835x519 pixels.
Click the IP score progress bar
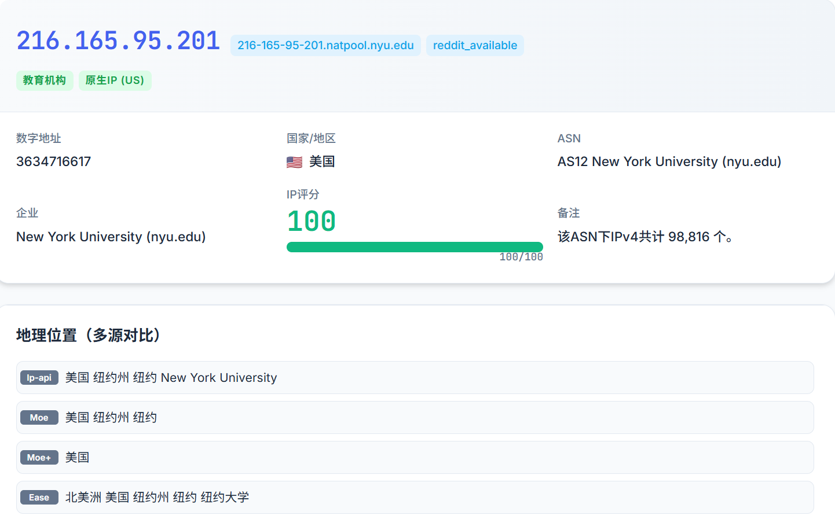tap(415, 247)
